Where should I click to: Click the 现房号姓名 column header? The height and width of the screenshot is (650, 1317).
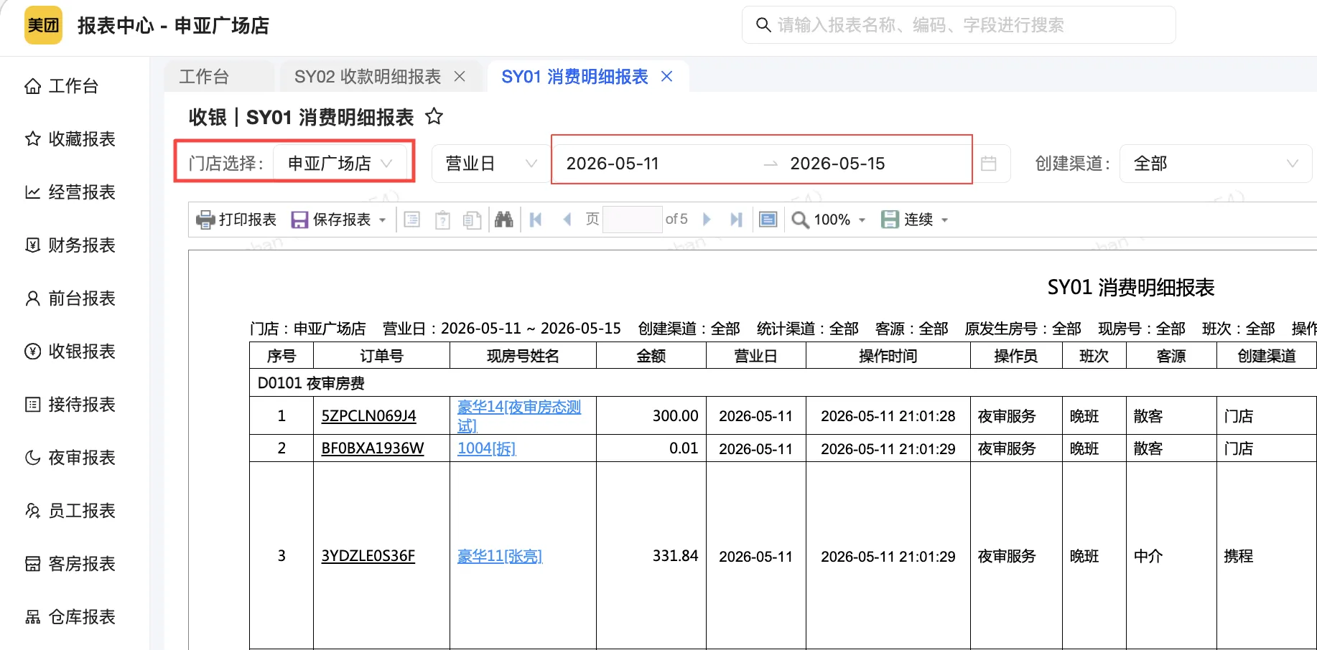[523, 356]
